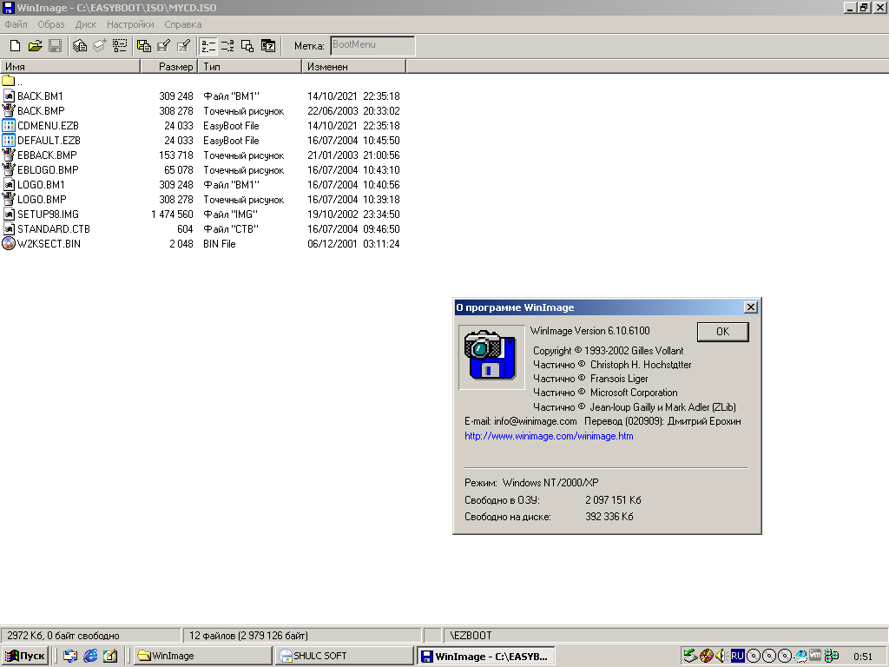Open the Настройки menu
This screenshot has width=889, height=667.
130,24
